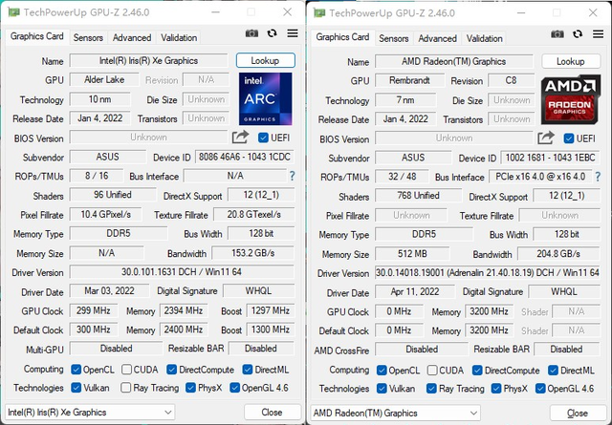
Task: Click 96 Unified shaders value
Action: (113, 195)
